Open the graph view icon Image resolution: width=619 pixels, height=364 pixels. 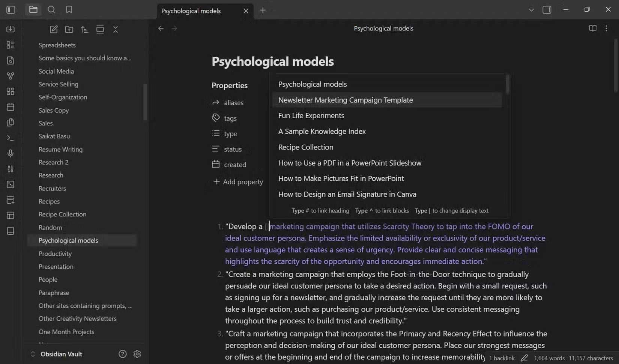click(x=11, y=76)
